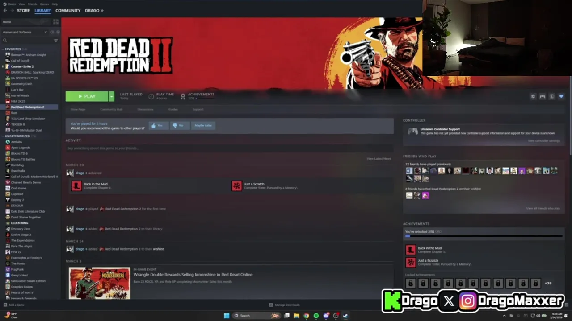The height and width of the screenshot is (321, 572).
Task: Click the achievements progress bar
Action: point(484,236)
